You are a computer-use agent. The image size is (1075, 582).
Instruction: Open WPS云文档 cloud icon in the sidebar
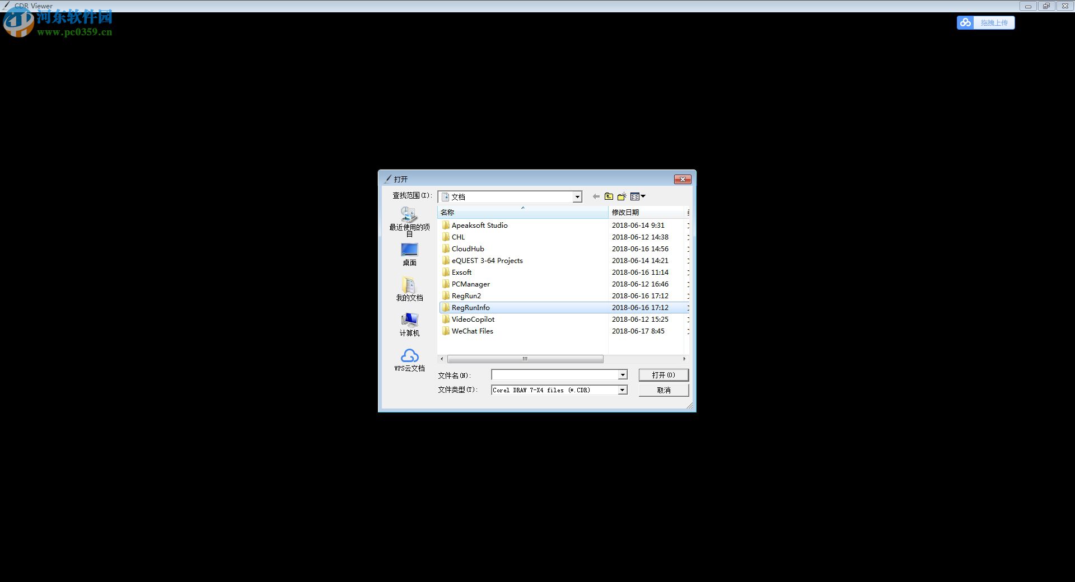pyautogui.click(x=409, y=357)
